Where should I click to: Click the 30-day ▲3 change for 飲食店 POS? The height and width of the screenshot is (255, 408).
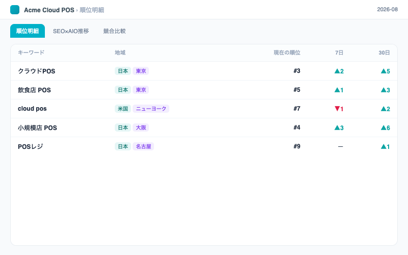point(386,90)
